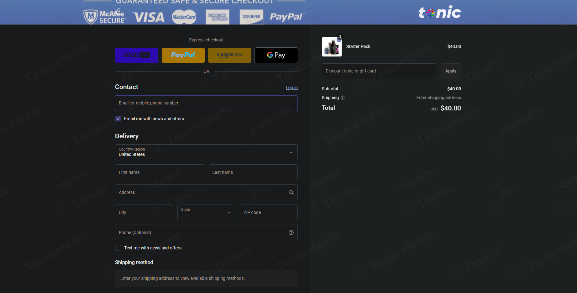
Task: Click the Express checkout label
Action: [x=206, y=40]
